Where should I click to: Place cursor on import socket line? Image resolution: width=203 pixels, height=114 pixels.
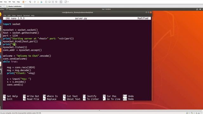[12, 24]
